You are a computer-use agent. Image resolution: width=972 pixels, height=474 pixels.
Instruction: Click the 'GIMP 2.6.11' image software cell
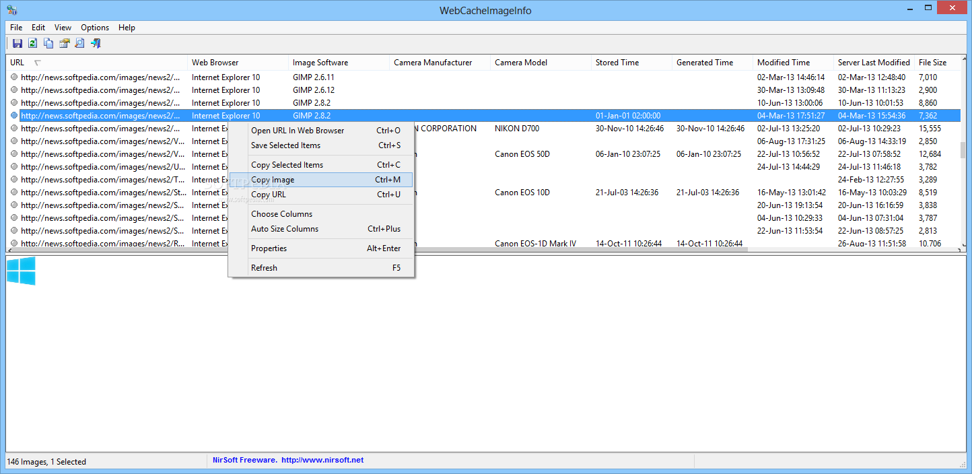tap(314, 77)
